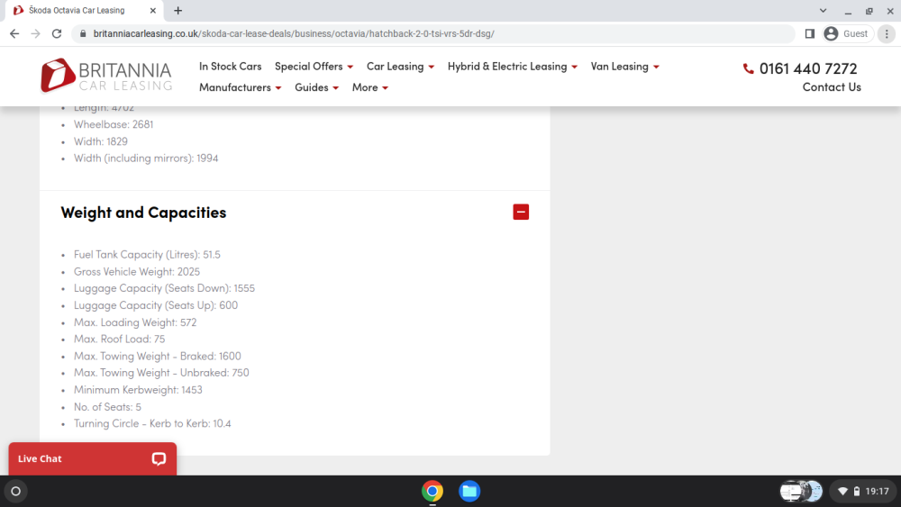This screenshot has width=901, height=507.
Task: Click the virtual desks thumbnail in shelf
Action: [x=801, y=491]
